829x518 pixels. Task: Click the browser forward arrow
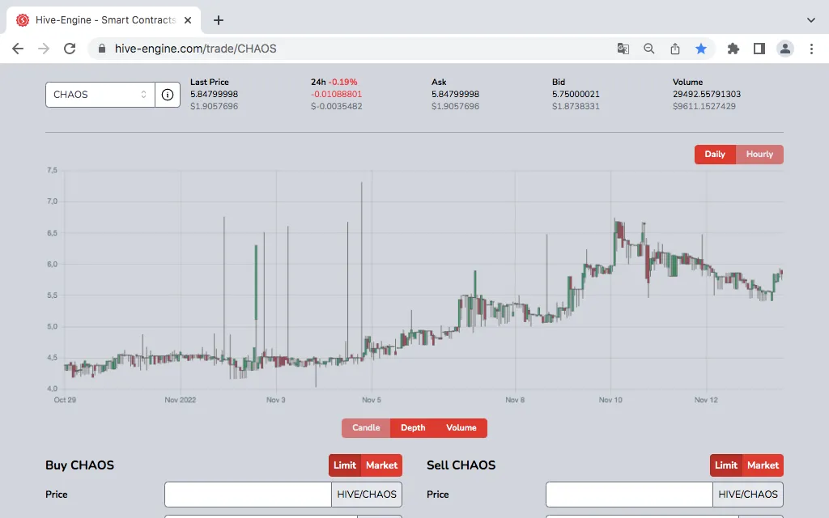coord(44,49)
